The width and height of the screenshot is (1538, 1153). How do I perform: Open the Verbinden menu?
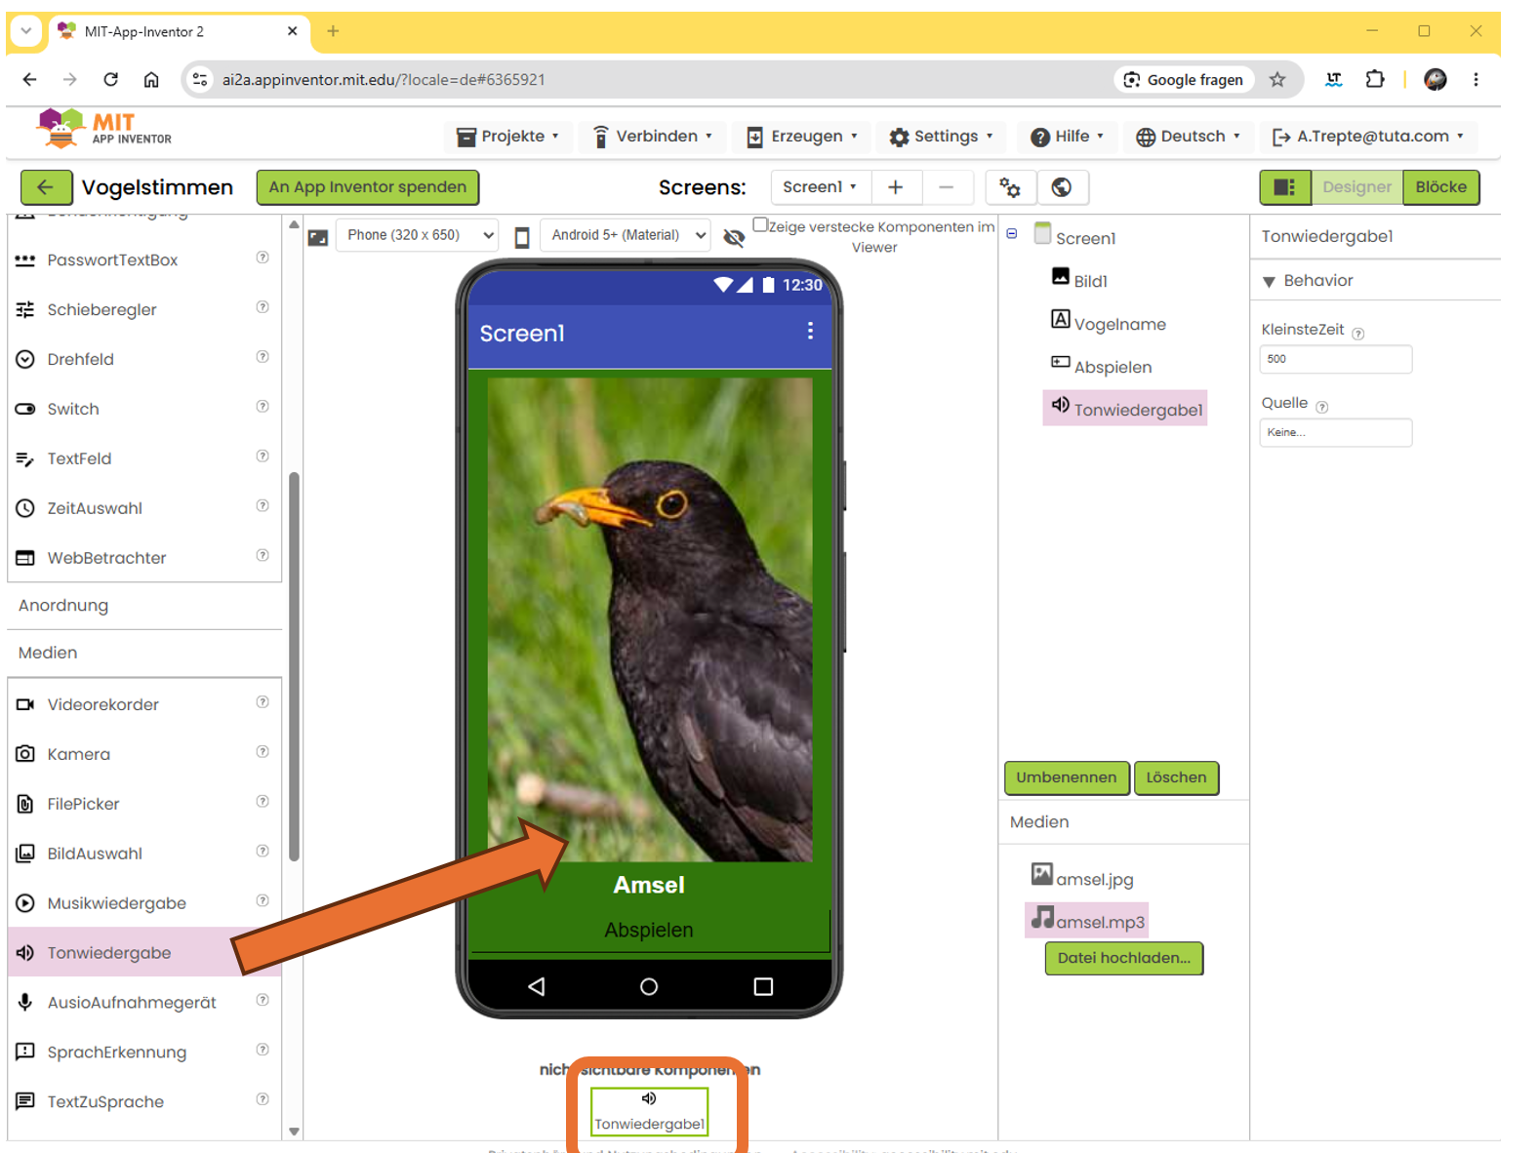click(x=653, y=137)
